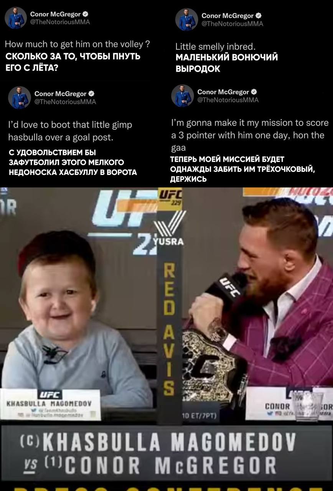Screen dimensions: 333x491
Task: Click the avatar beside 'Little smelly inbred' tweet
Action: (x=186, y=20)
